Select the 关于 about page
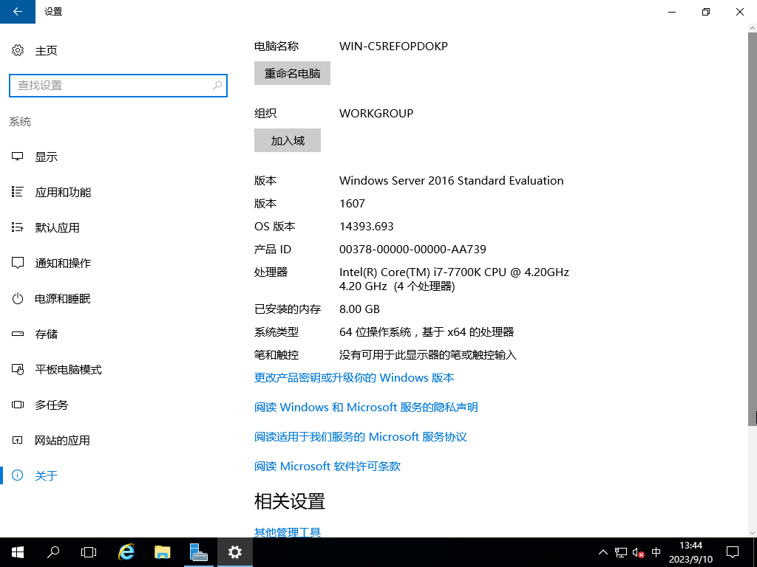 [47, 476]
